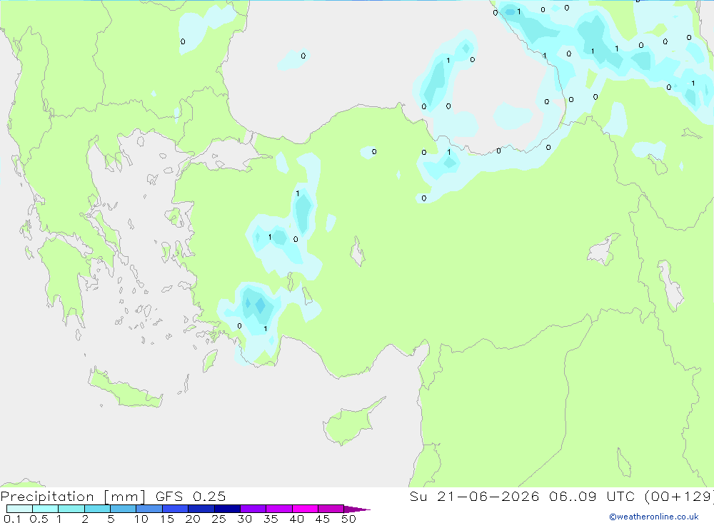The height and width of the screenshot is (523, 714).
Task: Click the over-50 mm arrow tip of legend
Action: [x=357, y=509]
